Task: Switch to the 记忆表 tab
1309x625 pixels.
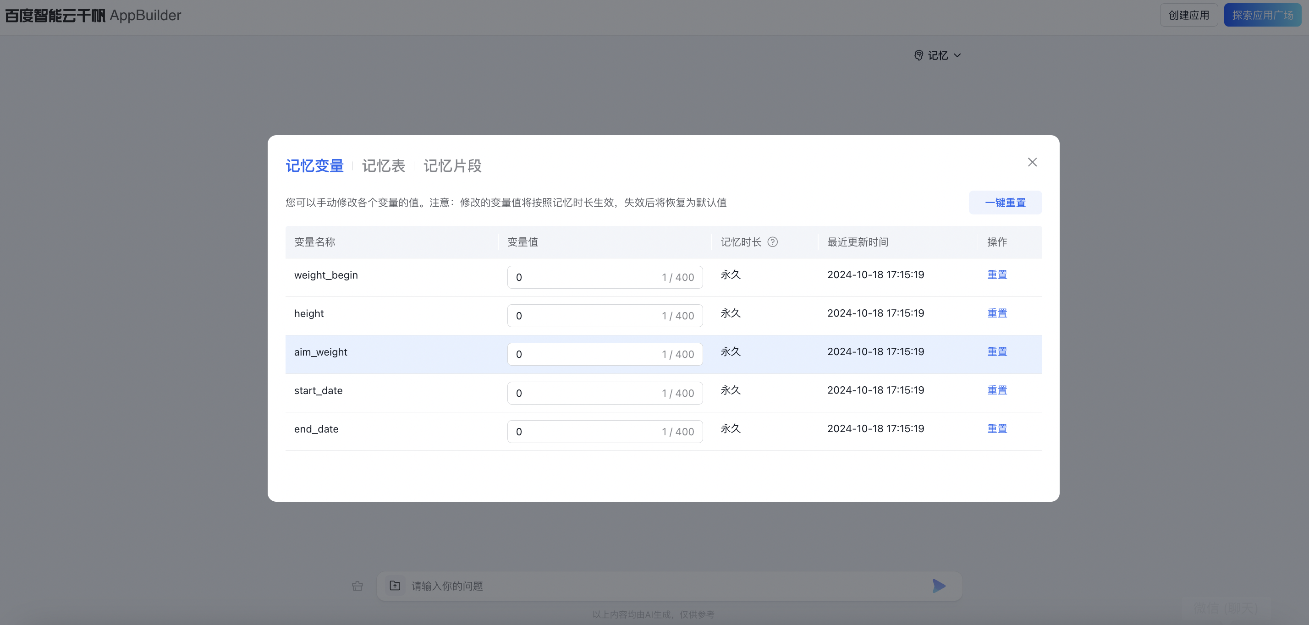Action: pyautogui.click(x=383, y=166)
